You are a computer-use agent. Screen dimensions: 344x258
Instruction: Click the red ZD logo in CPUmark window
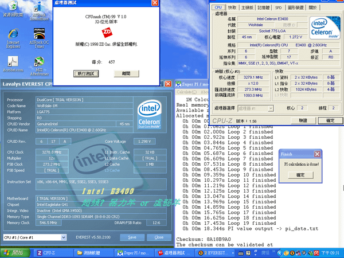click(107, 33)
